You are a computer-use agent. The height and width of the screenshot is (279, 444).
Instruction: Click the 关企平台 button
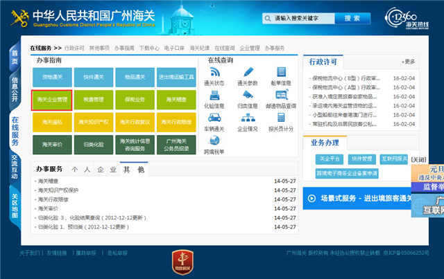[x=330, y=159]
